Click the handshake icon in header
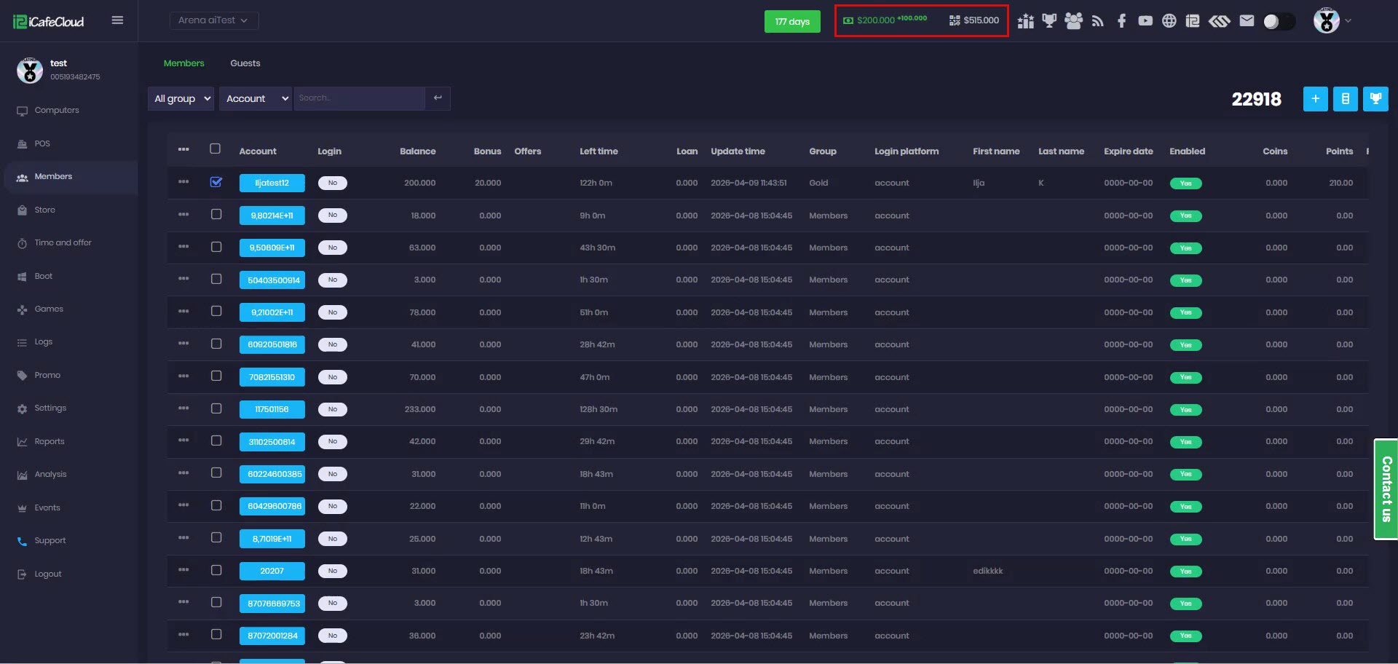This screenshot has height=664, width=1398. (x=1220, y=21)
